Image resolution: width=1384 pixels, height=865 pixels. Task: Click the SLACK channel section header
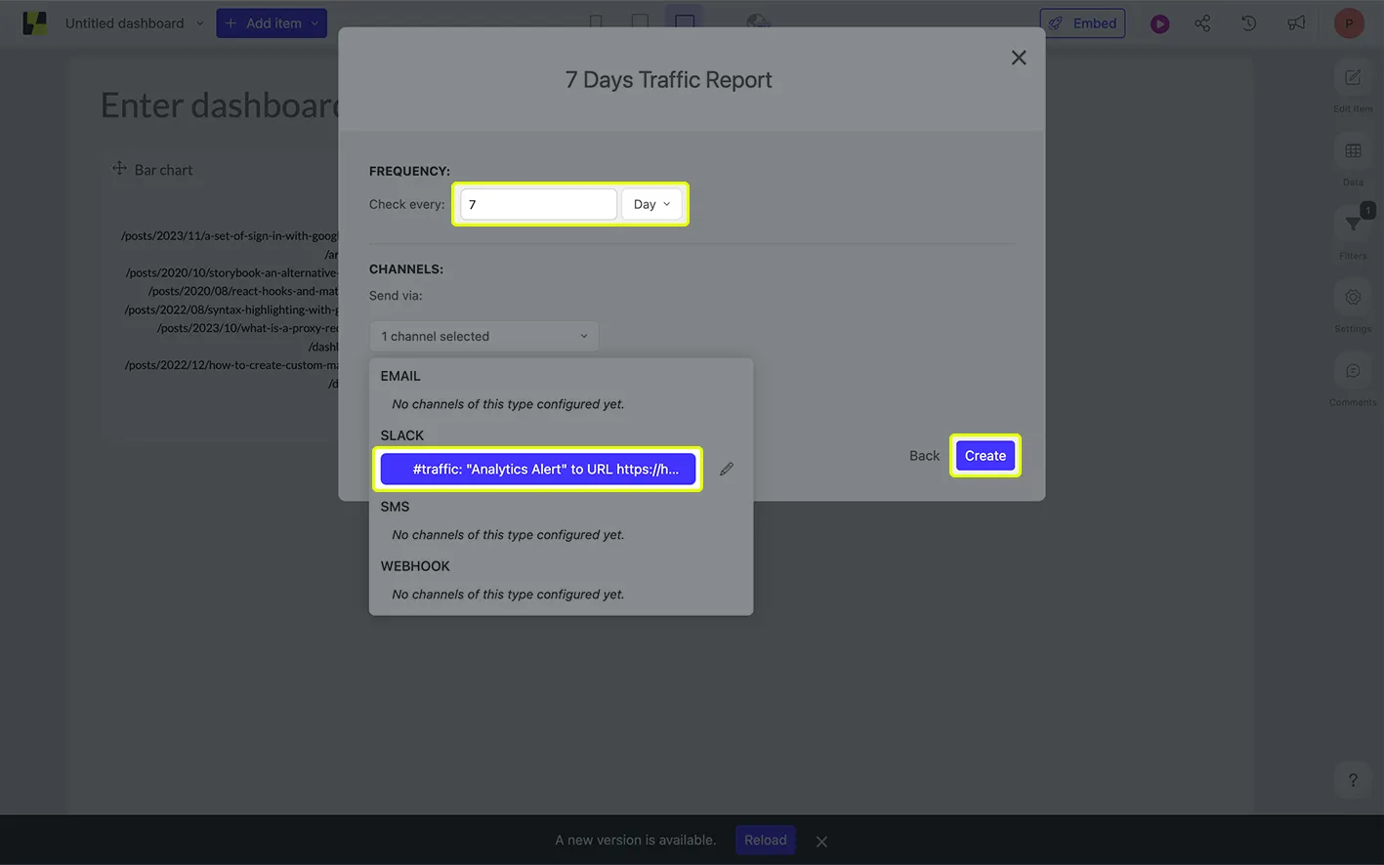click(x=402, y=435)
